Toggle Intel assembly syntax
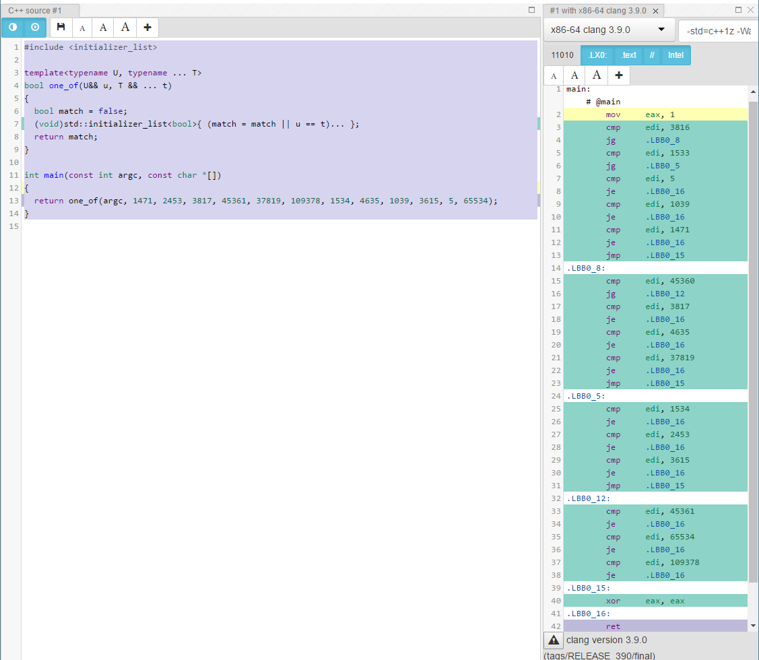This screenshot has height=660, width=759. (x=675, y=55)
